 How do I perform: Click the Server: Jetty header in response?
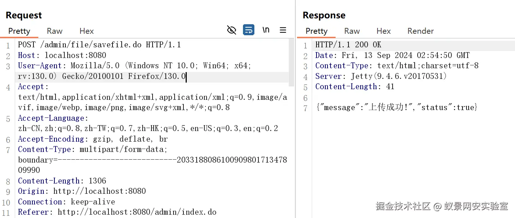pyautogui.click(x=381, y=76)
